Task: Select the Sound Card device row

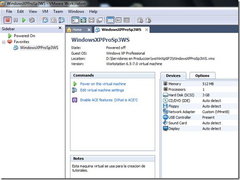Action: coord(200,123)
